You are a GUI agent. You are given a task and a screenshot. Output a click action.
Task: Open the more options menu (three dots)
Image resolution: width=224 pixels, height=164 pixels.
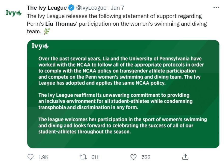click(x=216, y=8)
